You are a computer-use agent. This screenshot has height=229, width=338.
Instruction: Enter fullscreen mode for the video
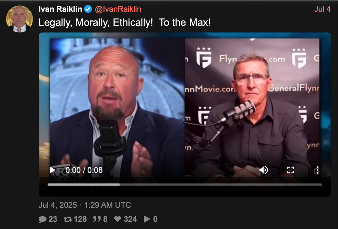pyautogui.click(x=290, y=170)
